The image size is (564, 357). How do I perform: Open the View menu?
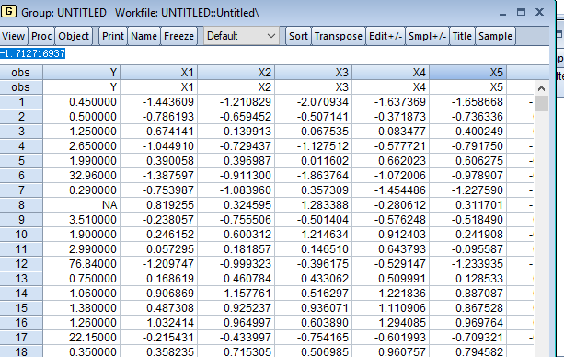[13, 36]
